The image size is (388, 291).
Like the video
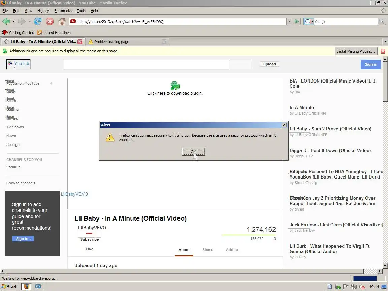89,249
